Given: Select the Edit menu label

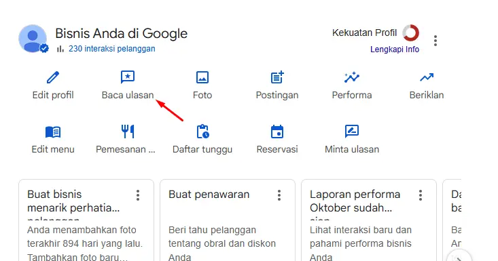Looking at the screenshot, I should pos(53,149).
